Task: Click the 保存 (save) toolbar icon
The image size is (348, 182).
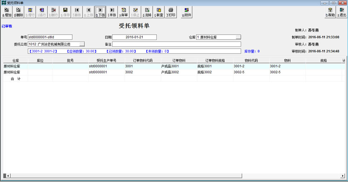Action: pyautogui.click(x=65, y=12)
